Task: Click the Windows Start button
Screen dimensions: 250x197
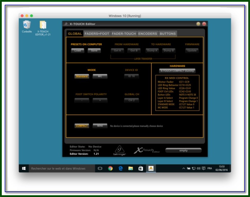Action: point(24,168)
